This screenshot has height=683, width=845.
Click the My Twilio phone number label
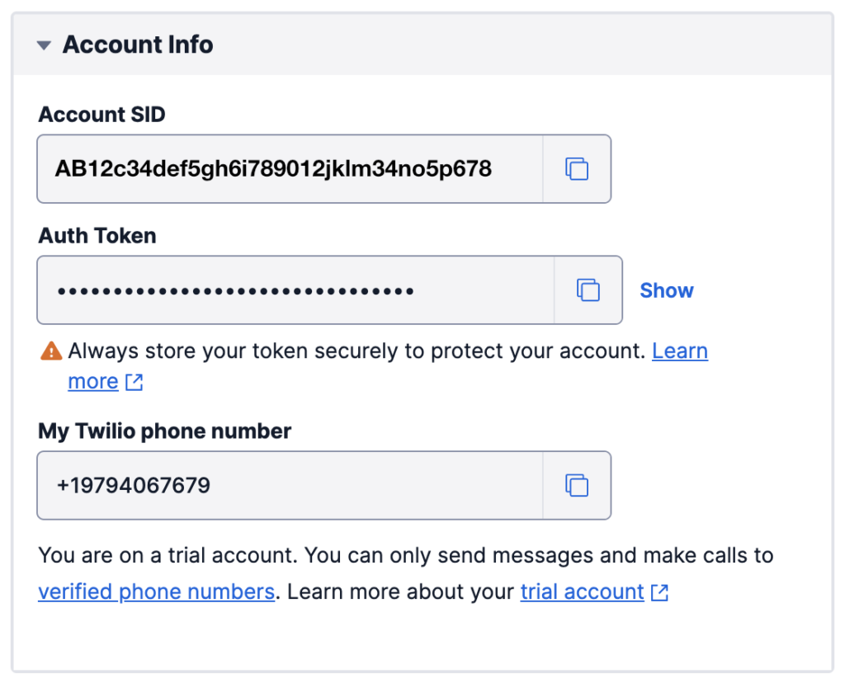click(163, 431)
